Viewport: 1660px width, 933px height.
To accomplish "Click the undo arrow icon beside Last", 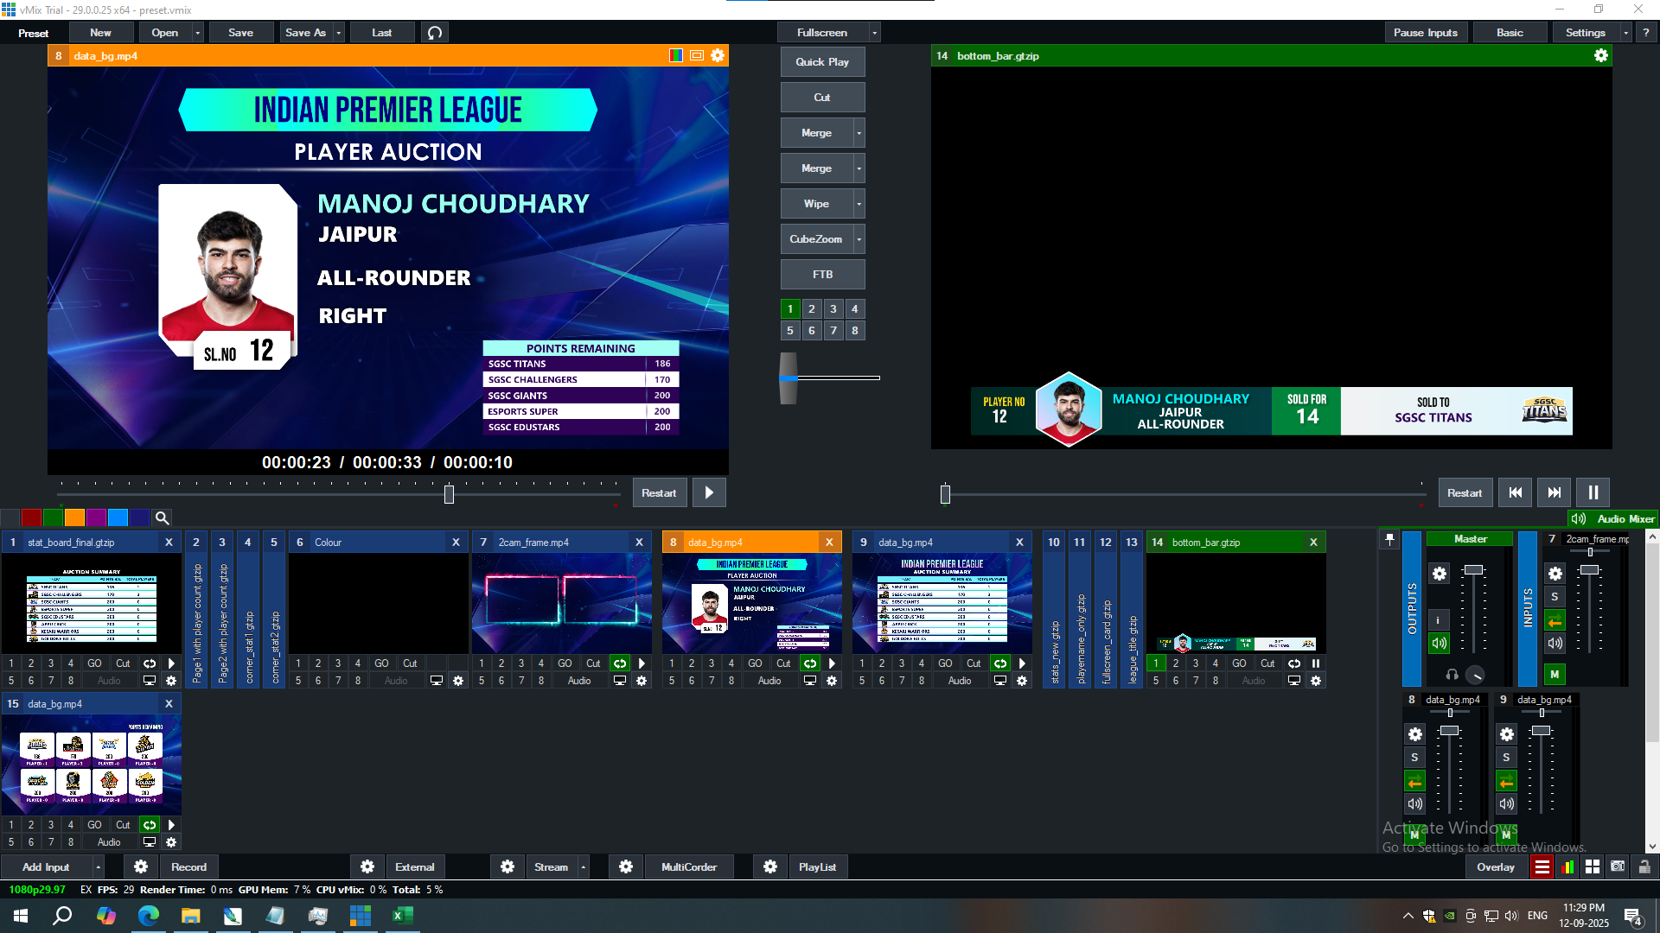I will tap(435, 33).
